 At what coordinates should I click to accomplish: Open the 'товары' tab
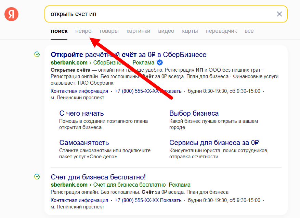click(109, 31)
